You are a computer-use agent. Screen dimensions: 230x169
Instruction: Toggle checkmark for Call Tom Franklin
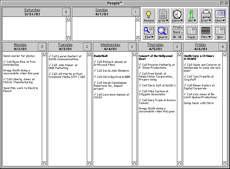pyautogui.click(x=185, y=77)
